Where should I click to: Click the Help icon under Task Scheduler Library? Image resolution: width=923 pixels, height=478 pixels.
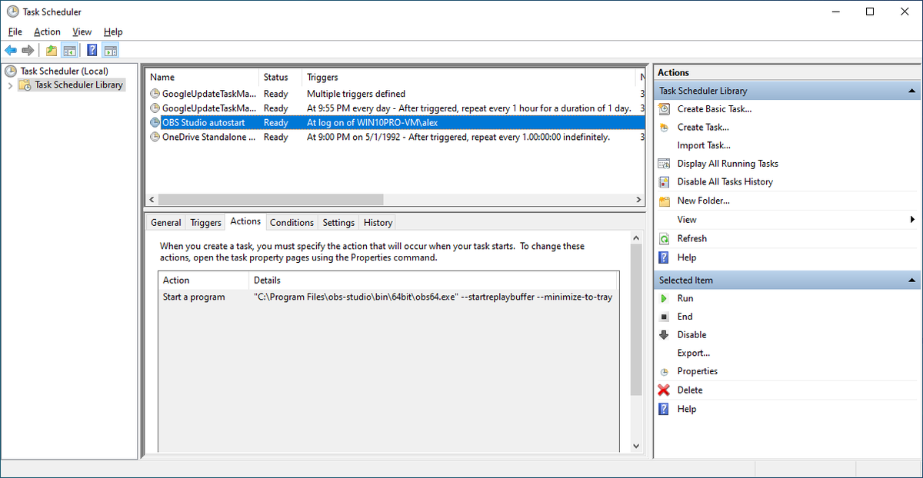(x=665, y=258)
